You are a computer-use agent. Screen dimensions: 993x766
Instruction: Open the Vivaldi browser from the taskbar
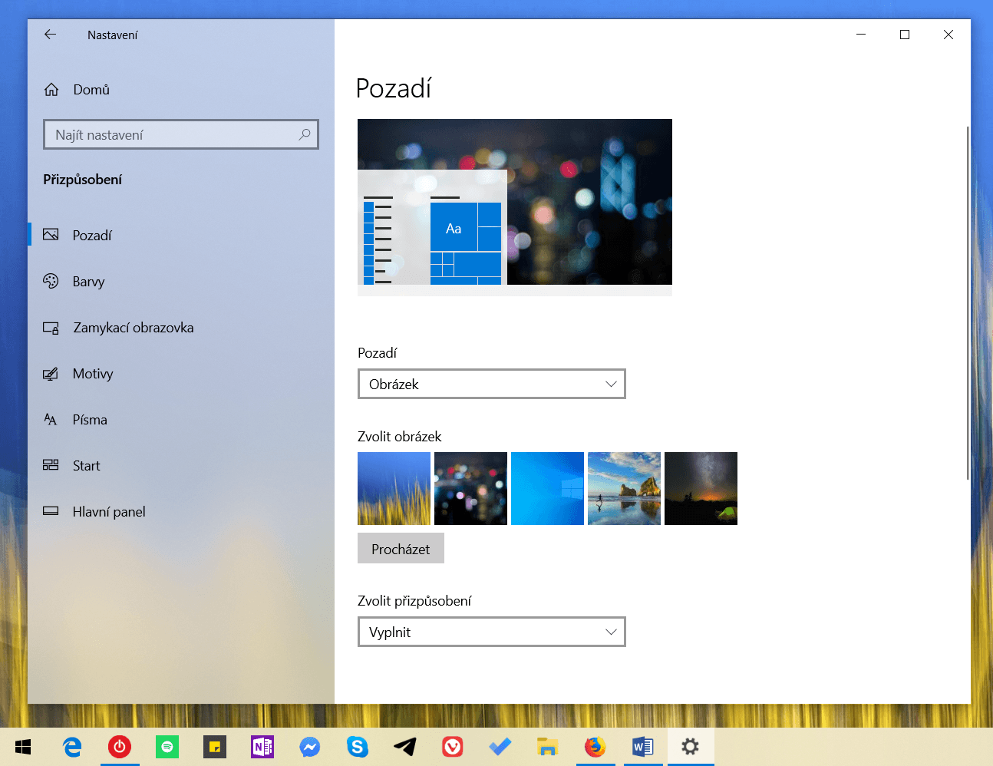pyautogui.click(x=453, y=747)
